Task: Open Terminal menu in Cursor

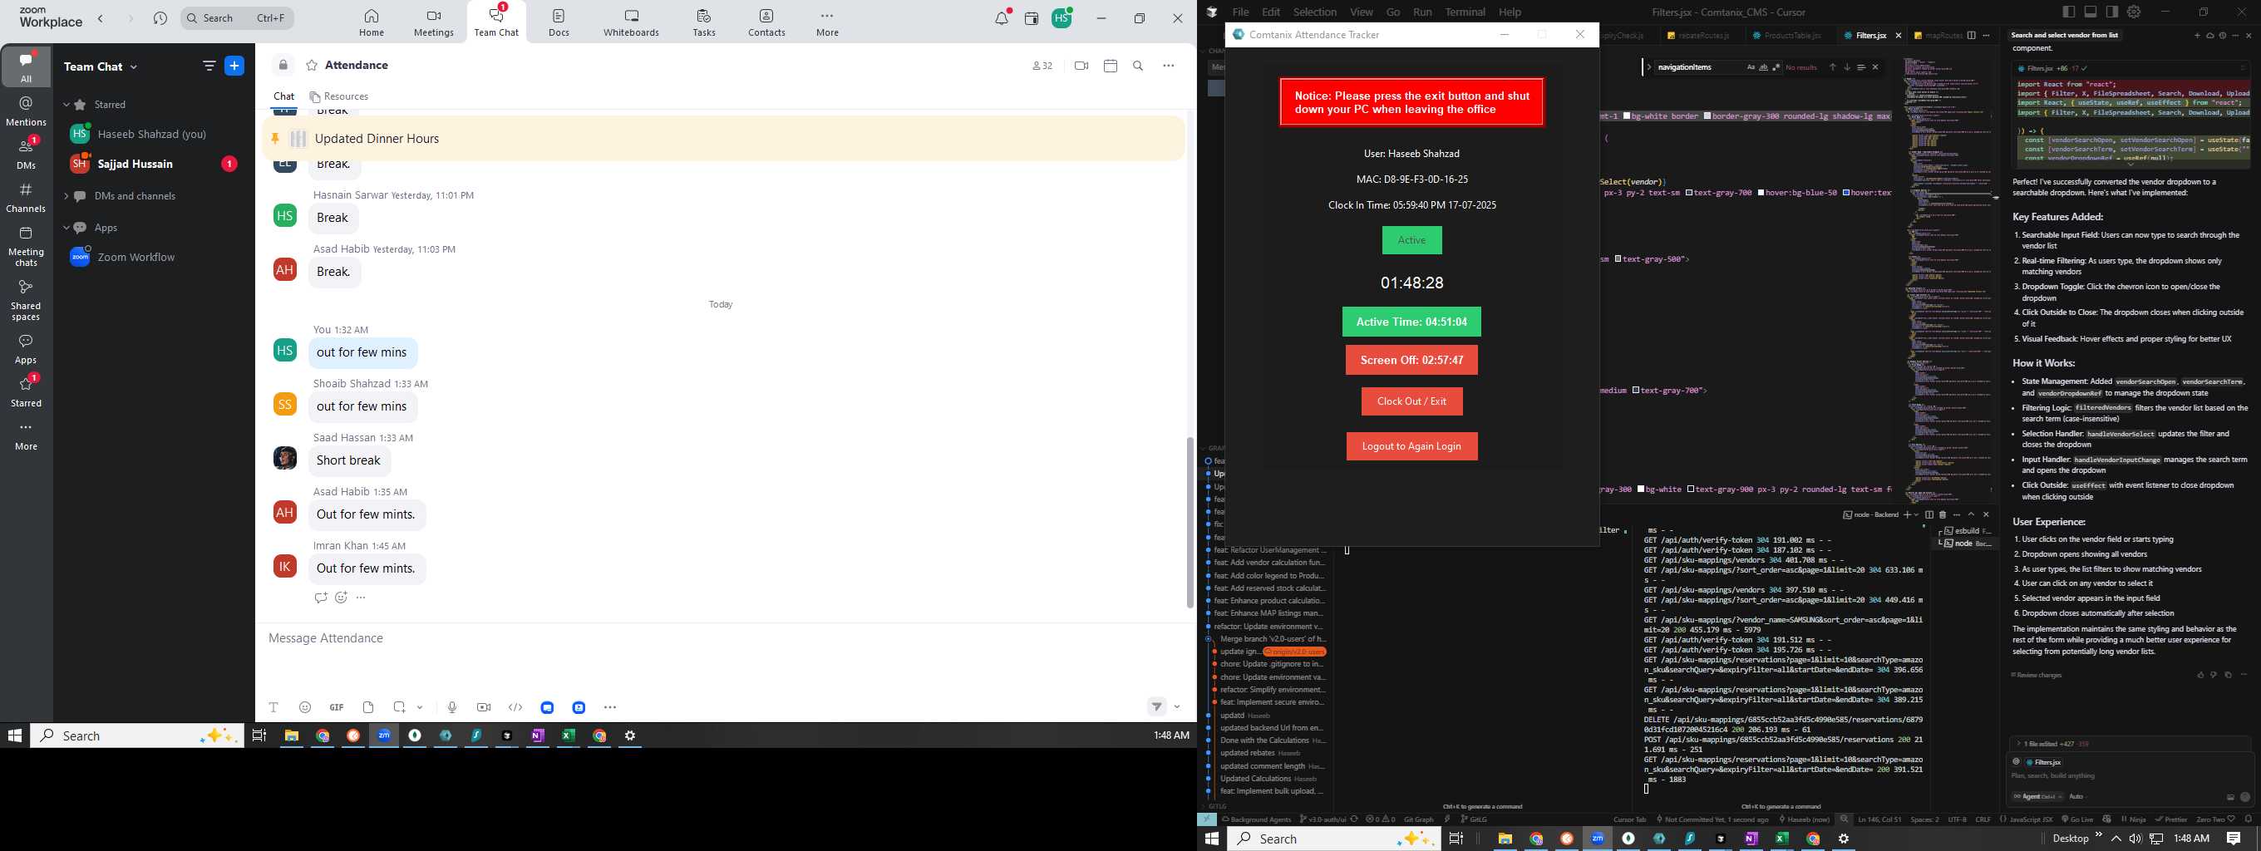Action: click(x=1465, y=12)
